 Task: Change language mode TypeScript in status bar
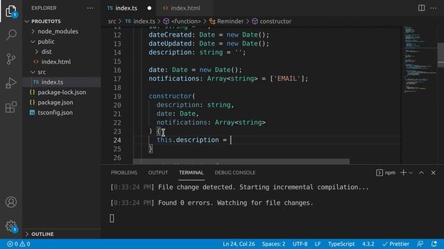pyautogui.click(x=341, y=244)
